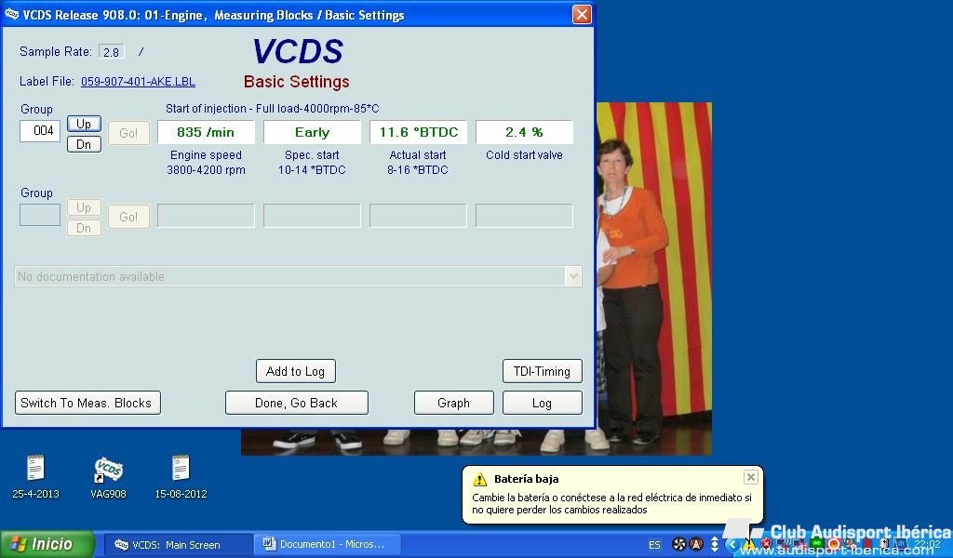Switch to the Documento1 - Microsoft Word taskbar item
953x558 pixels.
click(x=329, y=545)
